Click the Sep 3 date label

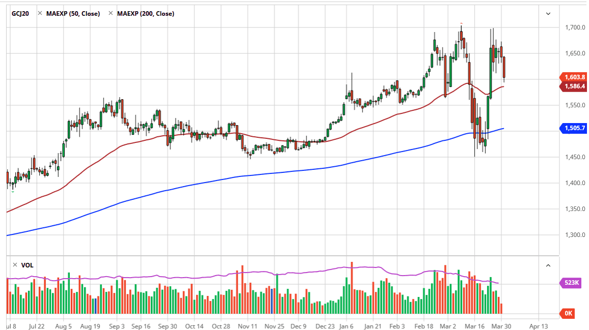point(117,326)
